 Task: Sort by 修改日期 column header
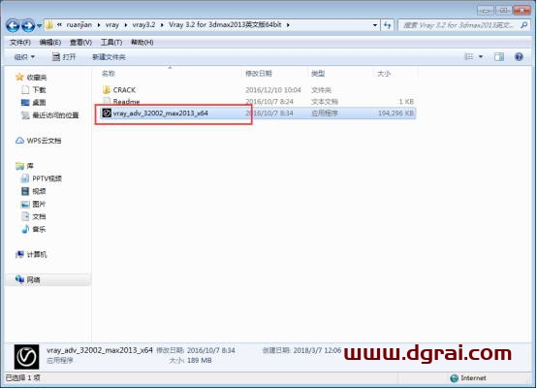click(259, 74)
